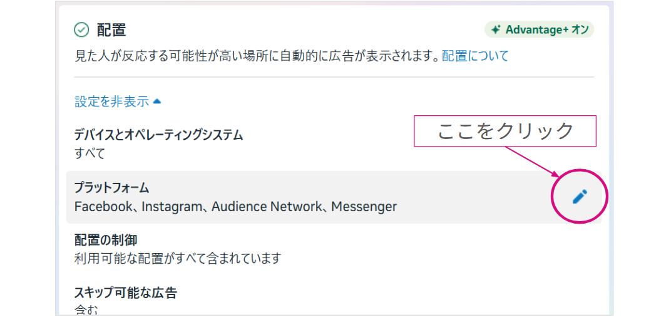Click the すべて value under devices

(90, 153)
